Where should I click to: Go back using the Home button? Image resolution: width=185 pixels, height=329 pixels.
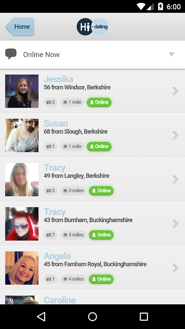click(20, 27)
